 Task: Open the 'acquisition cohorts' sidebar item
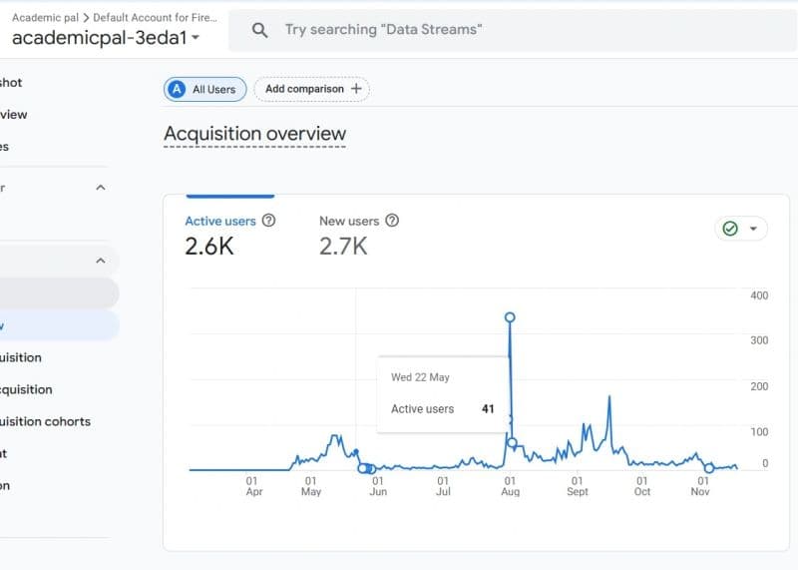(45, 422)
